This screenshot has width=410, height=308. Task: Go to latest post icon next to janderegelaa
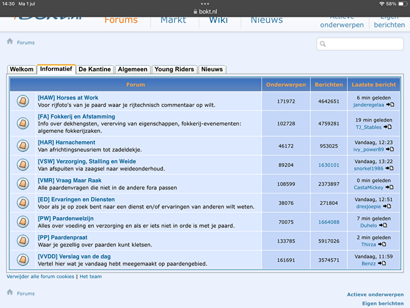coord(390,105)
